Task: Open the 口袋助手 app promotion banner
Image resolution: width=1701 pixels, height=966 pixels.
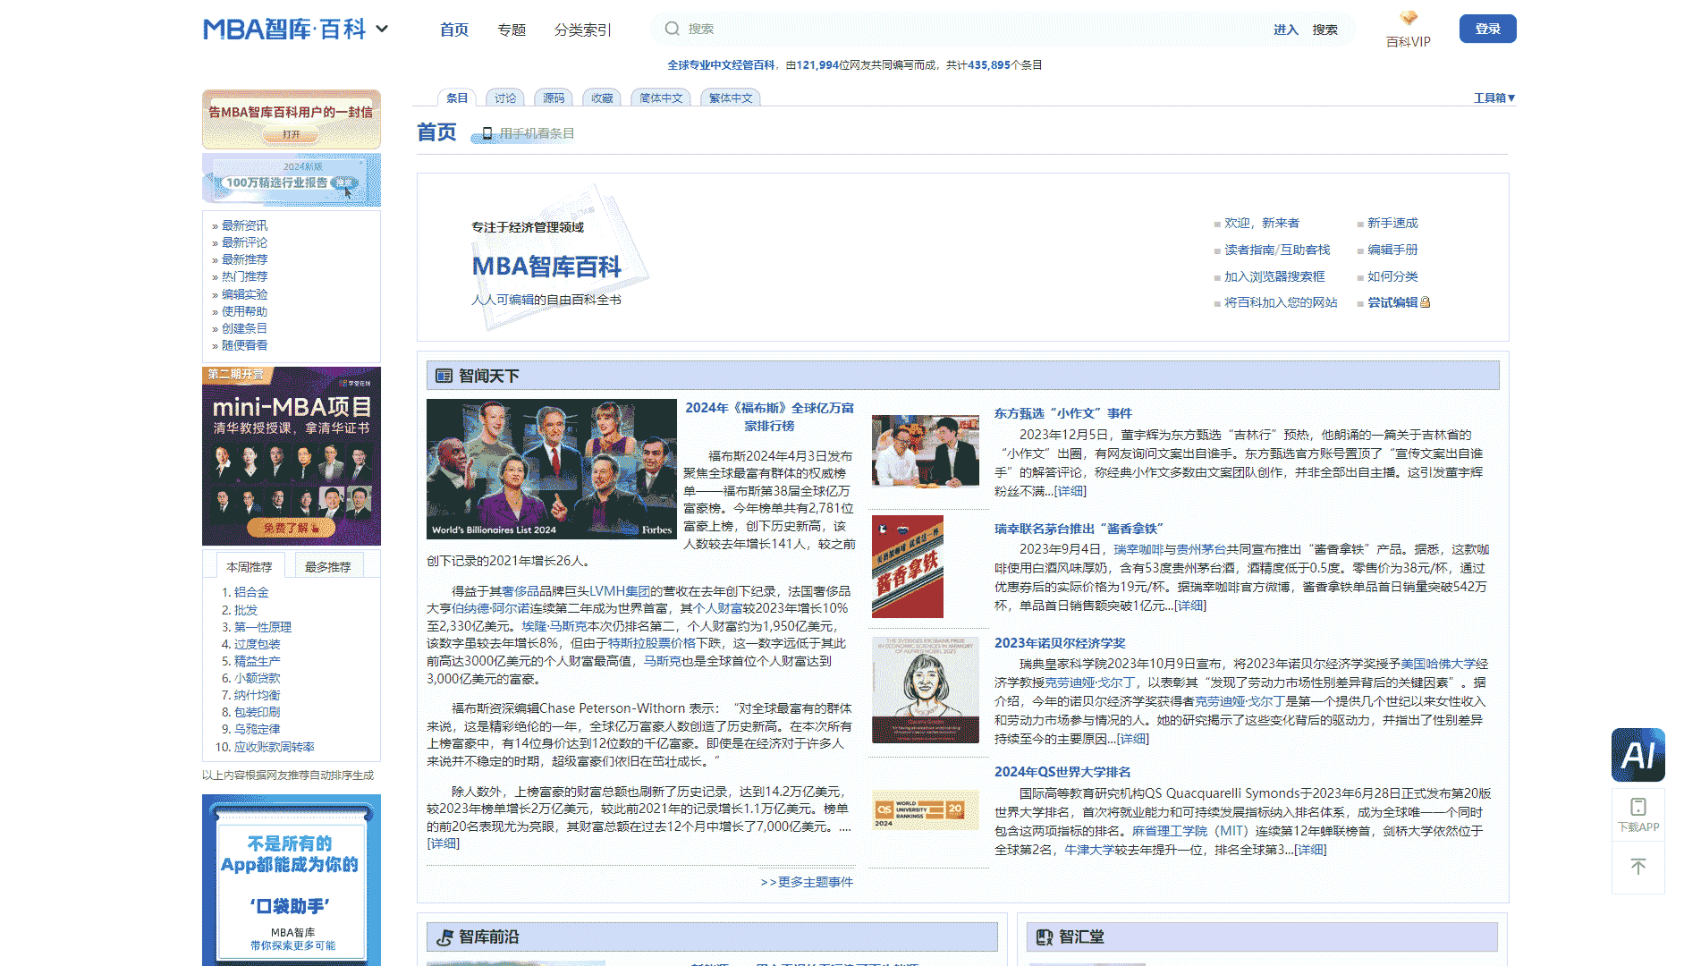Action: click(292, 880)
